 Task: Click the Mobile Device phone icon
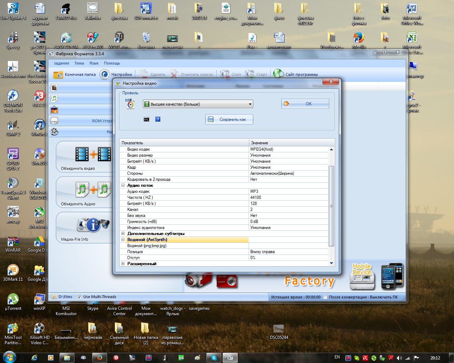click(x=392, y=276)
